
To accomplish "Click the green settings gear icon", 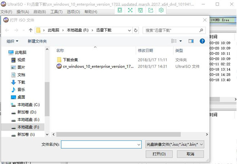I will 161,10.
